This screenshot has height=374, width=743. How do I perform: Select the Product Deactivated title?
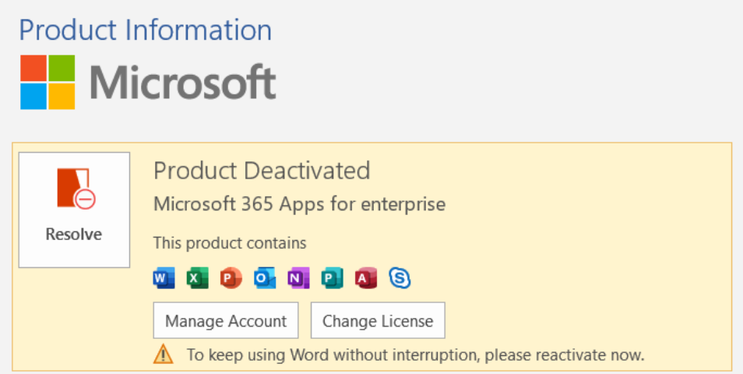tap(262, 171)
